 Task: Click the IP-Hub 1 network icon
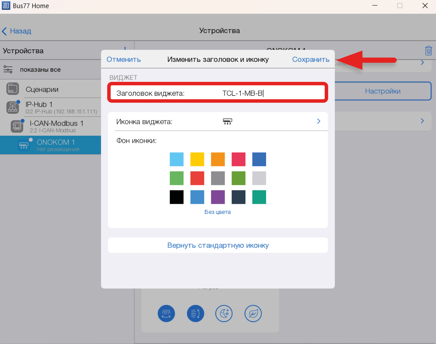tap(12, 107)
